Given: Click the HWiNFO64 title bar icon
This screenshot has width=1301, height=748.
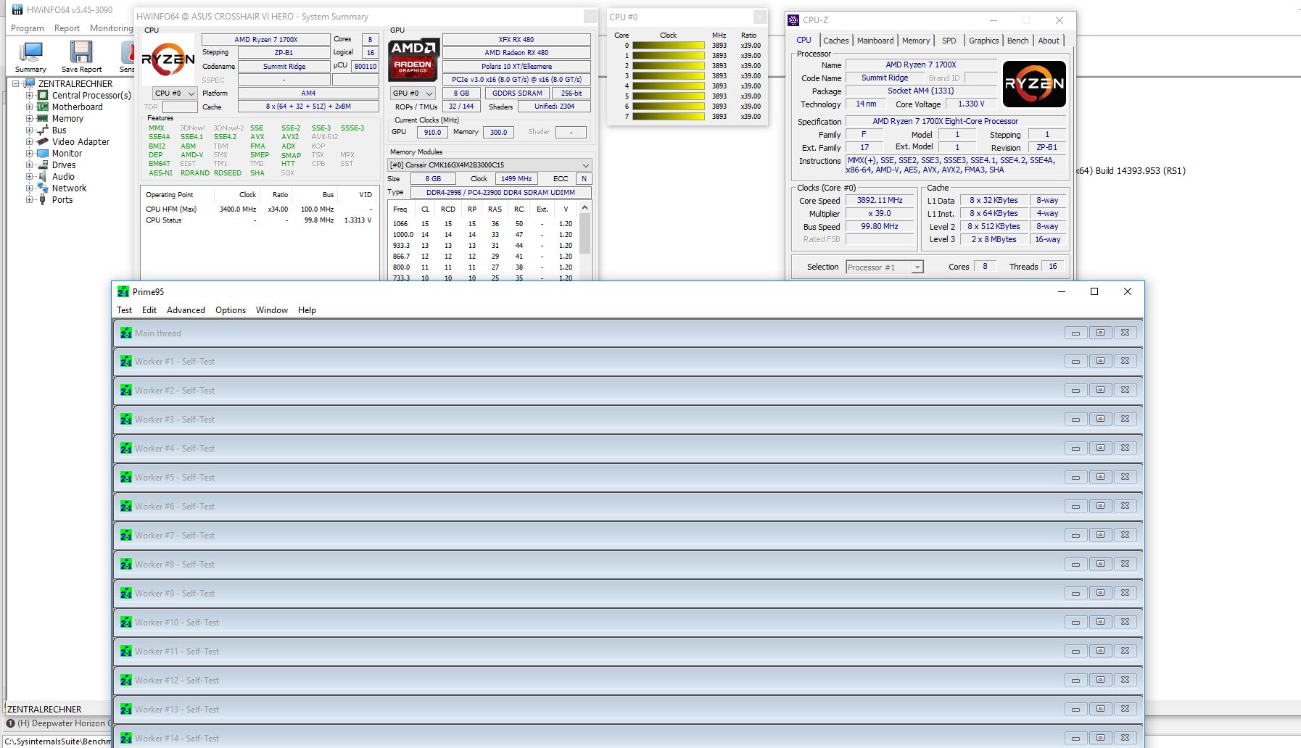Looking at the screenshot, I should [x=17, y=10].
